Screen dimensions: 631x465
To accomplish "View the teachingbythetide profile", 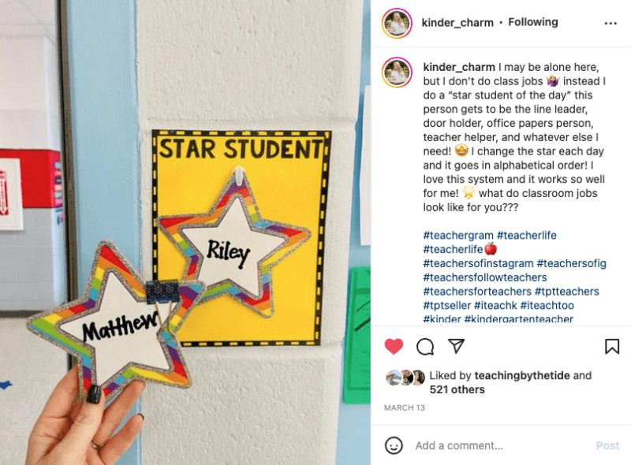I will (522, 375).
